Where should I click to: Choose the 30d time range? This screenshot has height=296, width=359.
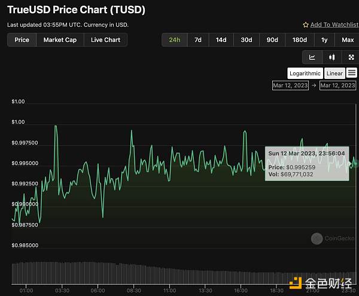coord(247,40)
